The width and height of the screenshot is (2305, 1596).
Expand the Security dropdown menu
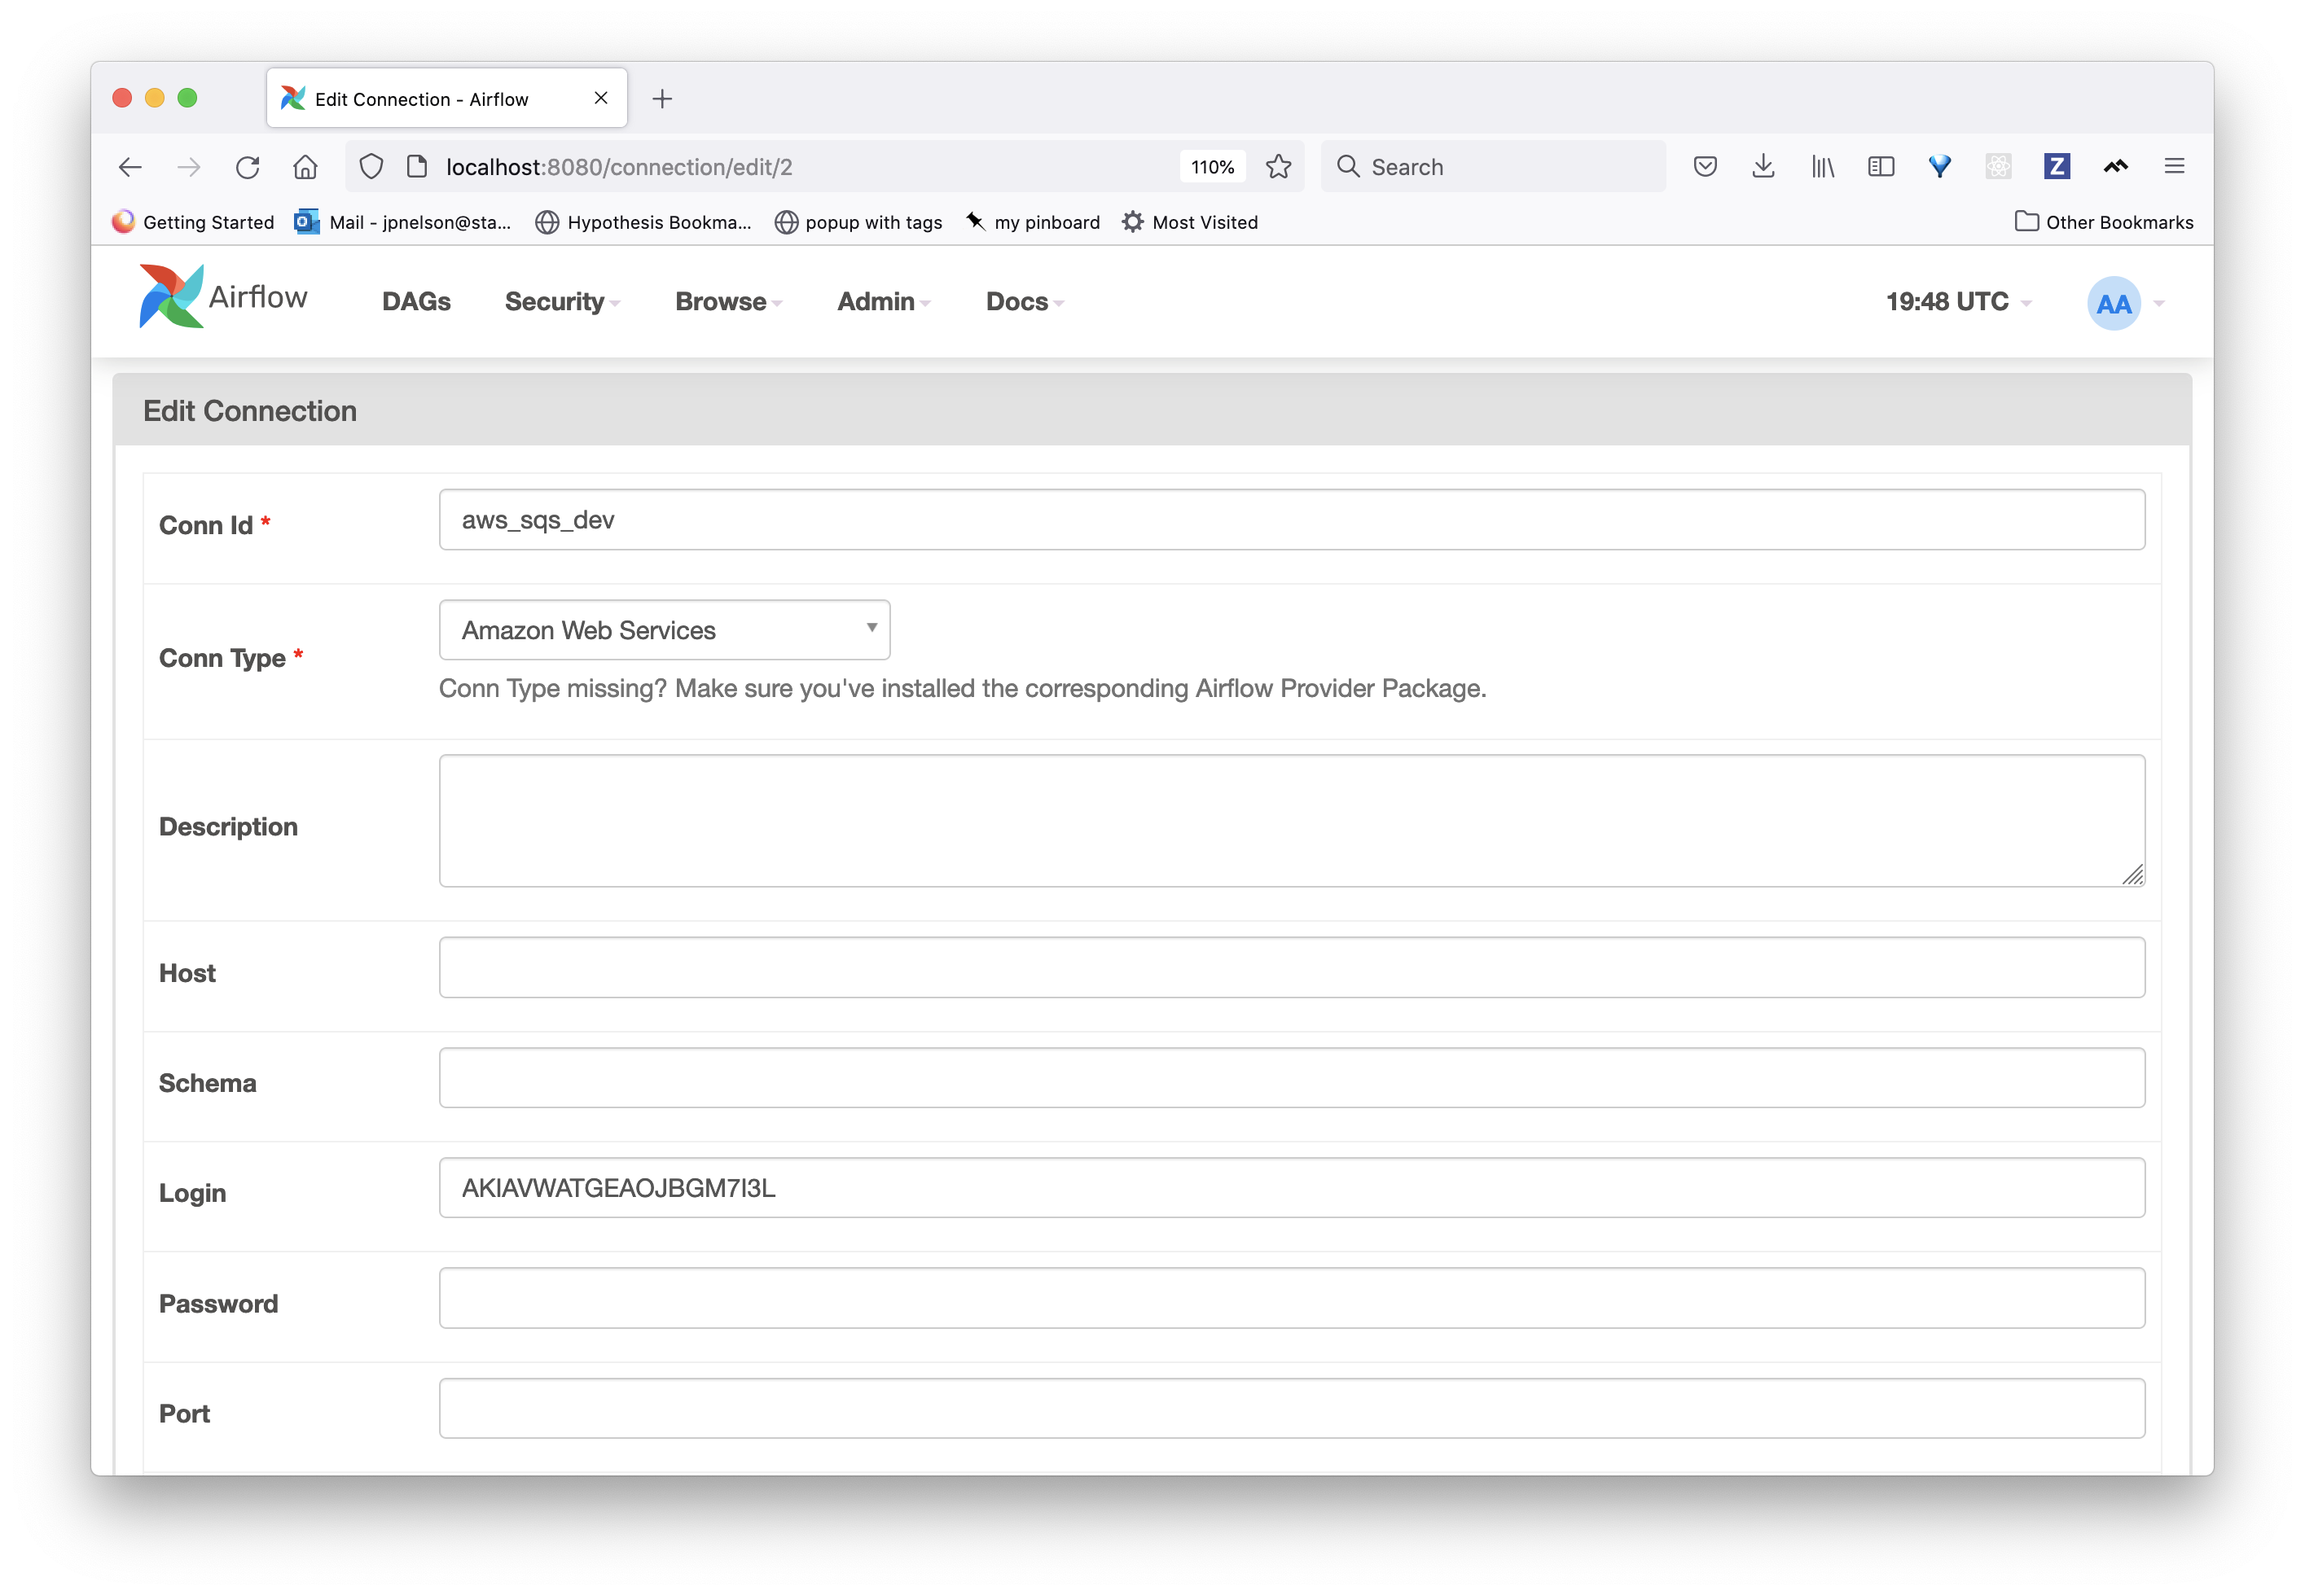pyautogui.click(x=560, y=301)
